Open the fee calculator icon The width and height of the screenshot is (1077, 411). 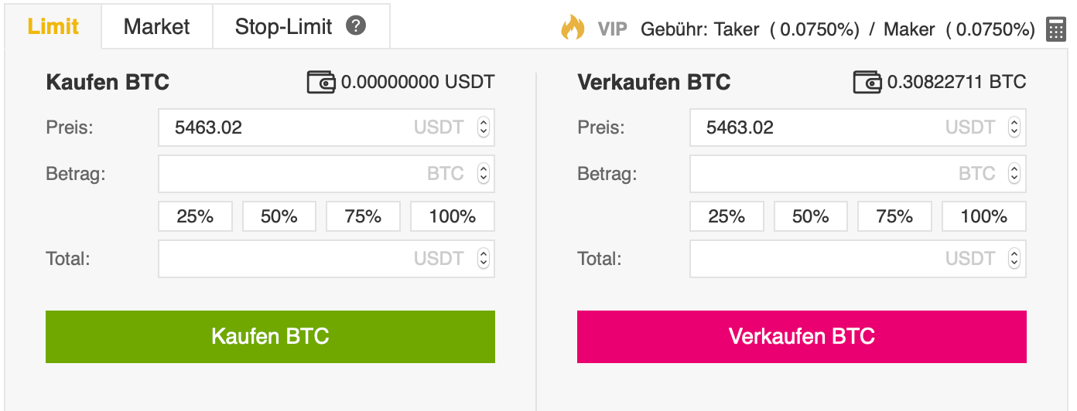click(x=1056, y=29)
